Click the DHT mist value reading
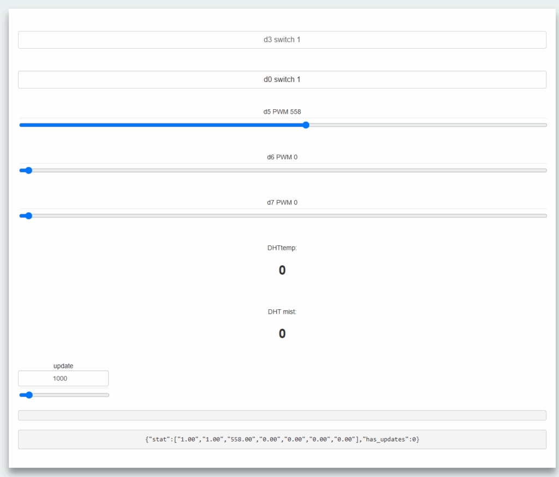The image size is (559, 477). point(282,333)
